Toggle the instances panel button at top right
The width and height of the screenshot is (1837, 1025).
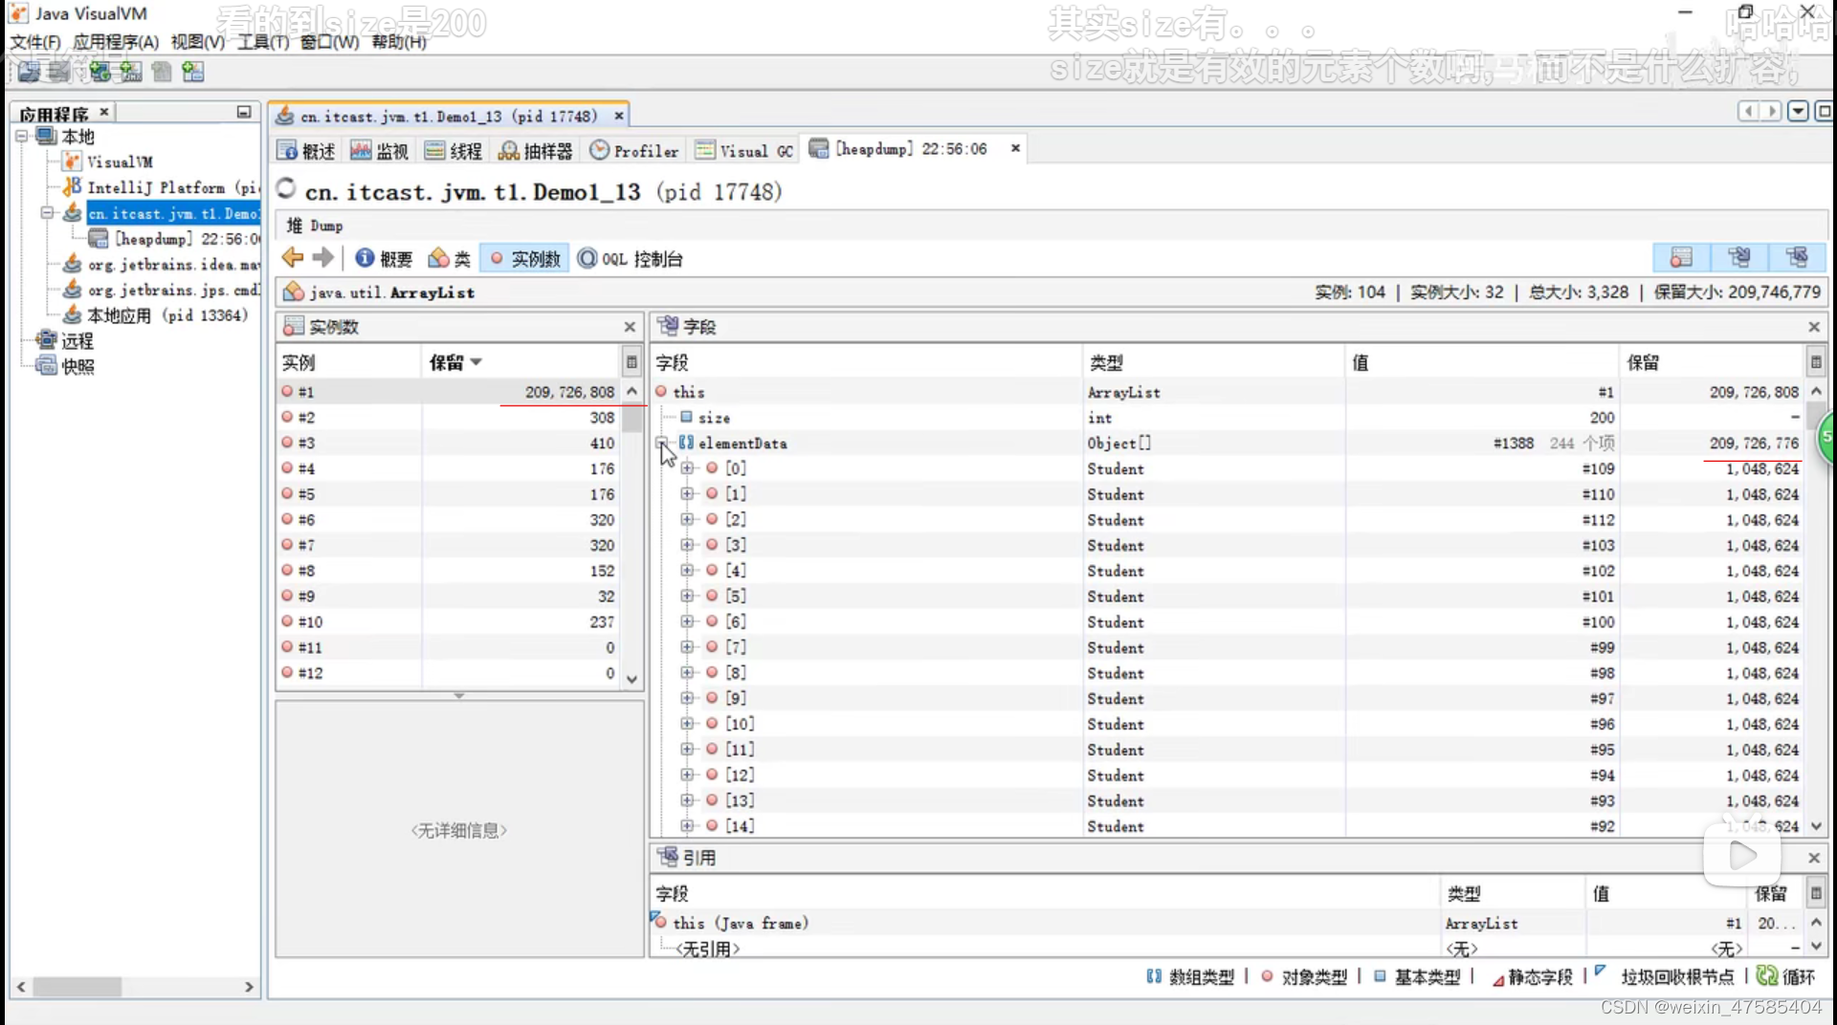click(x=1681, y=258)
